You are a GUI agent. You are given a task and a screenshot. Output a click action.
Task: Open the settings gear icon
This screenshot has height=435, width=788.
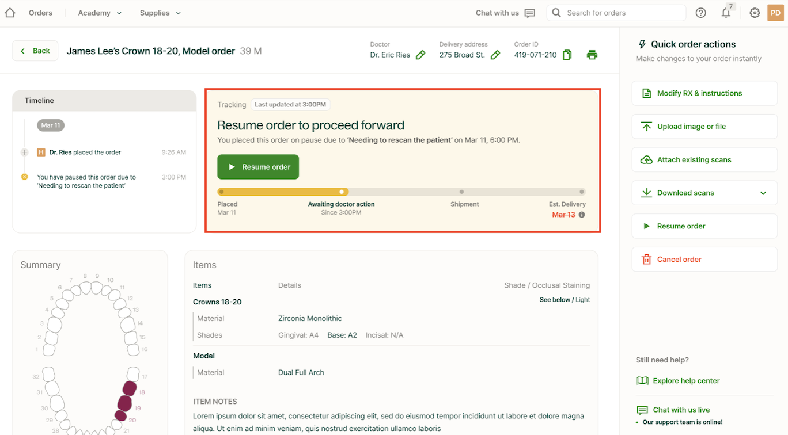pos(755,13)
